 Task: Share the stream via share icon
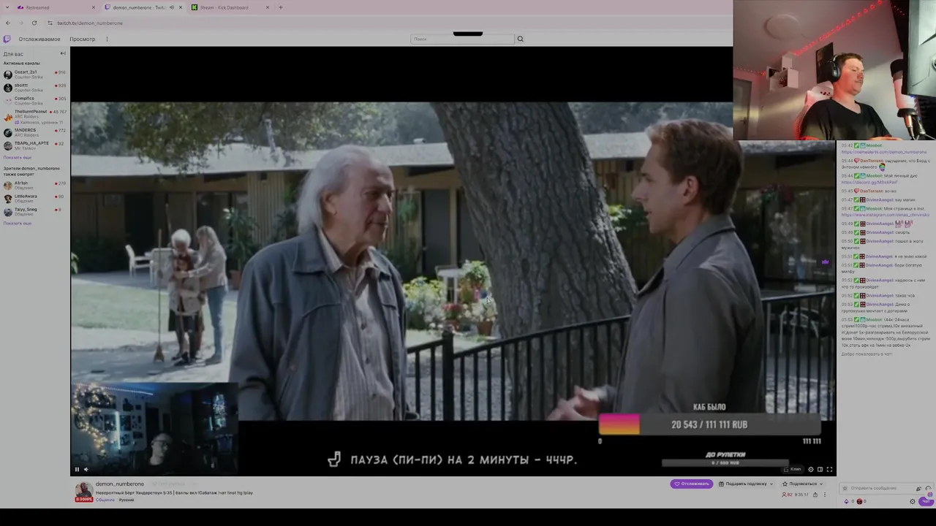click(x=815, y=495)
